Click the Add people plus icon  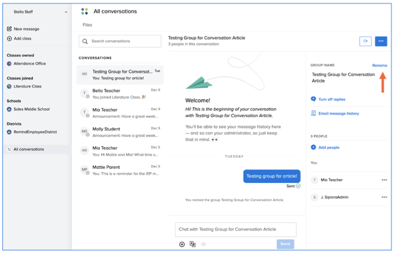[x=313, y=147]
